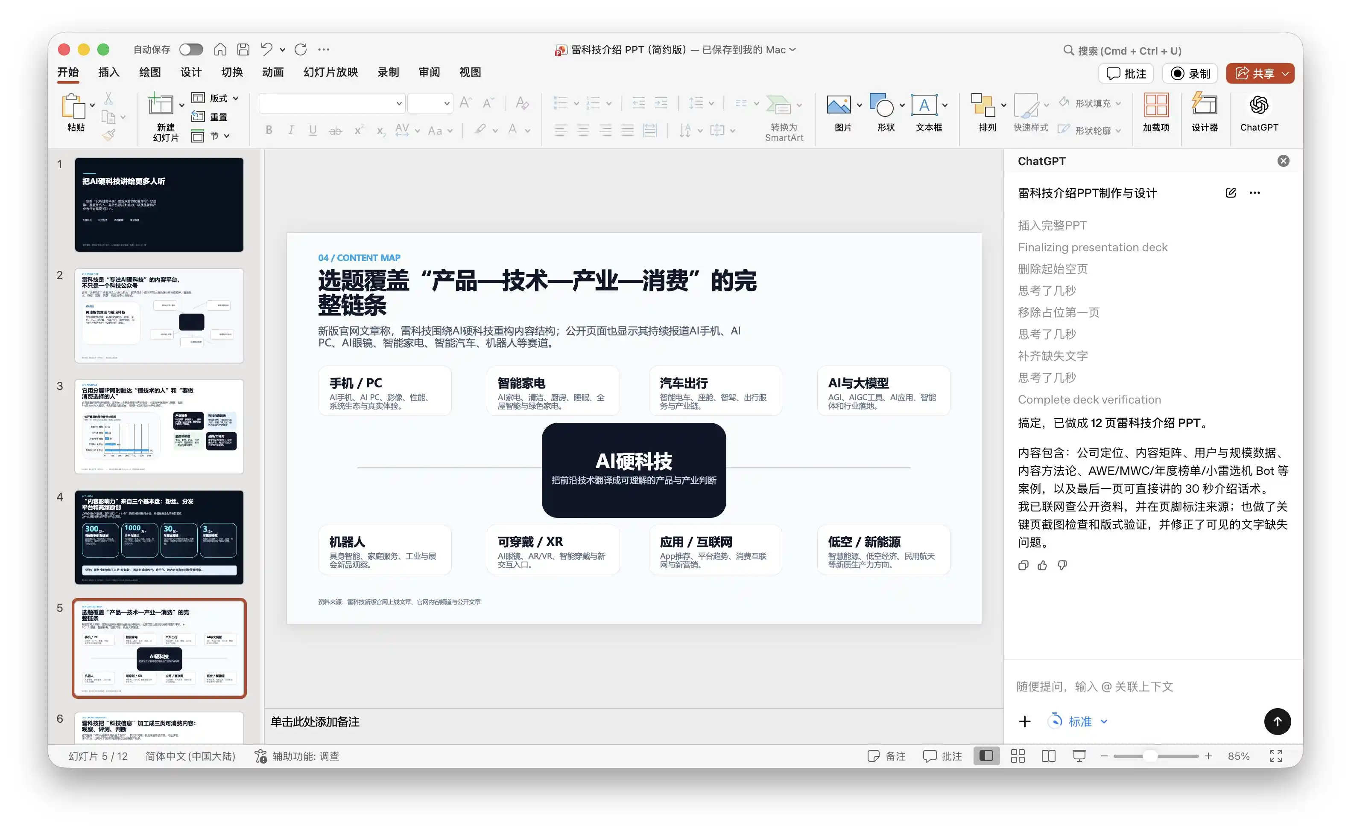Toggle the 自动保存 autosave switch
Image resolution: width=1351 pixels, height=831 pixels.
pyautogui.click(x=191, y=49)
